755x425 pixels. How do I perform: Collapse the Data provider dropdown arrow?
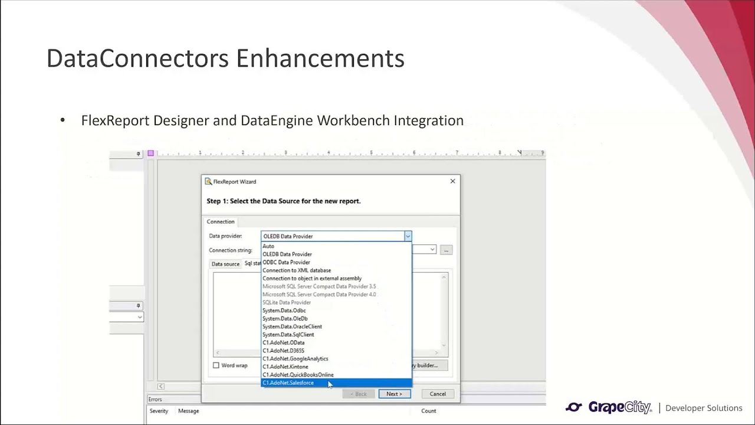click(x=408, y=236)
